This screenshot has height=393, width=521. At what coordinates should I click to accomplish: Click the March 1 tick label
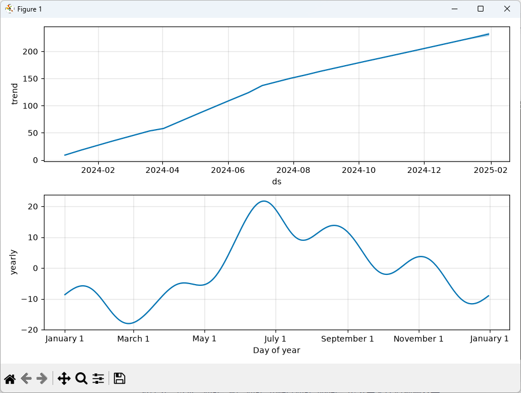pyautogui.click(x=133, y=339)
